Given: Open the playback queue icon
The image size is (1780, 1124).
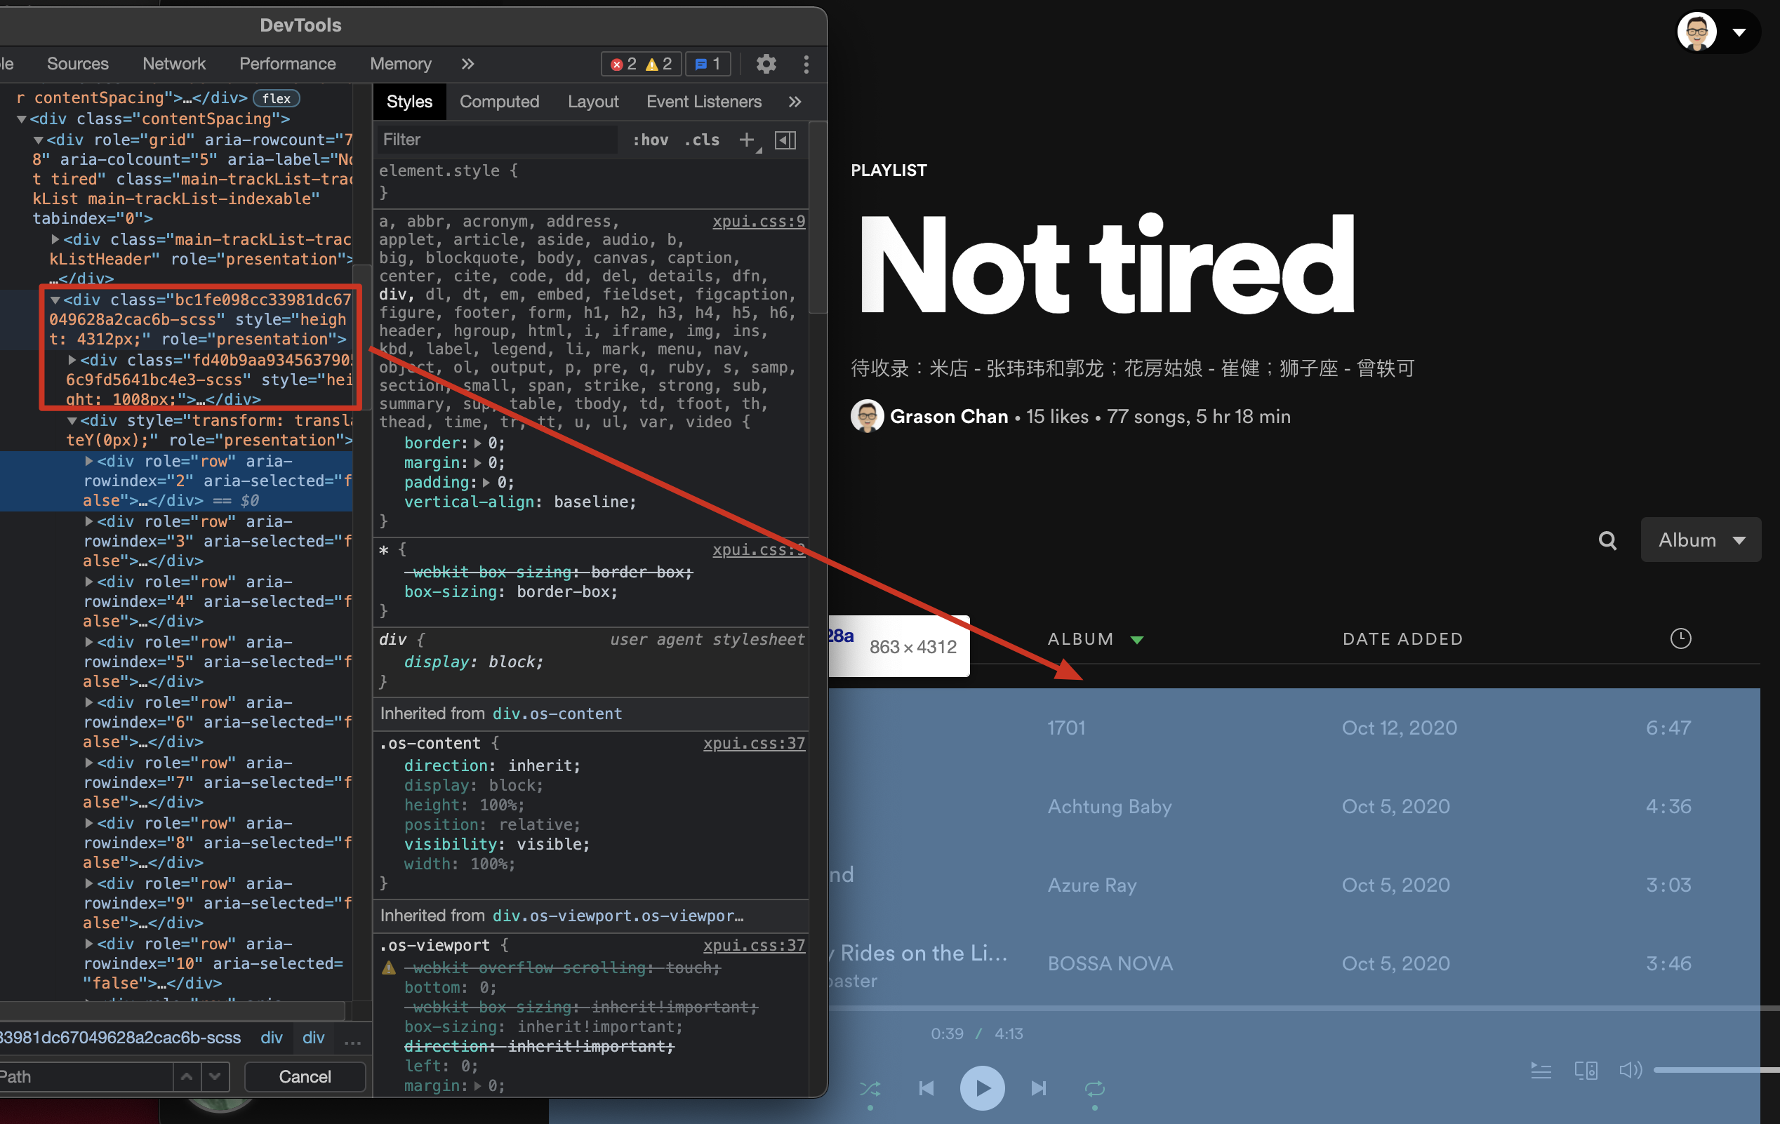Looking at the screenshot, I should coord(1541,1070).
